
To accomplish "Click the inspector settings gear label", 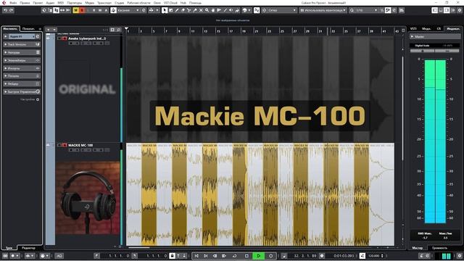I will coord(29,100).
